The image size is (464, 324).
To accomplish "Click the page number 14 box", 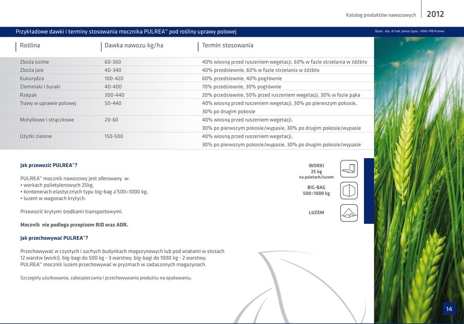I will pyautogui.click(x=449, y=309).
